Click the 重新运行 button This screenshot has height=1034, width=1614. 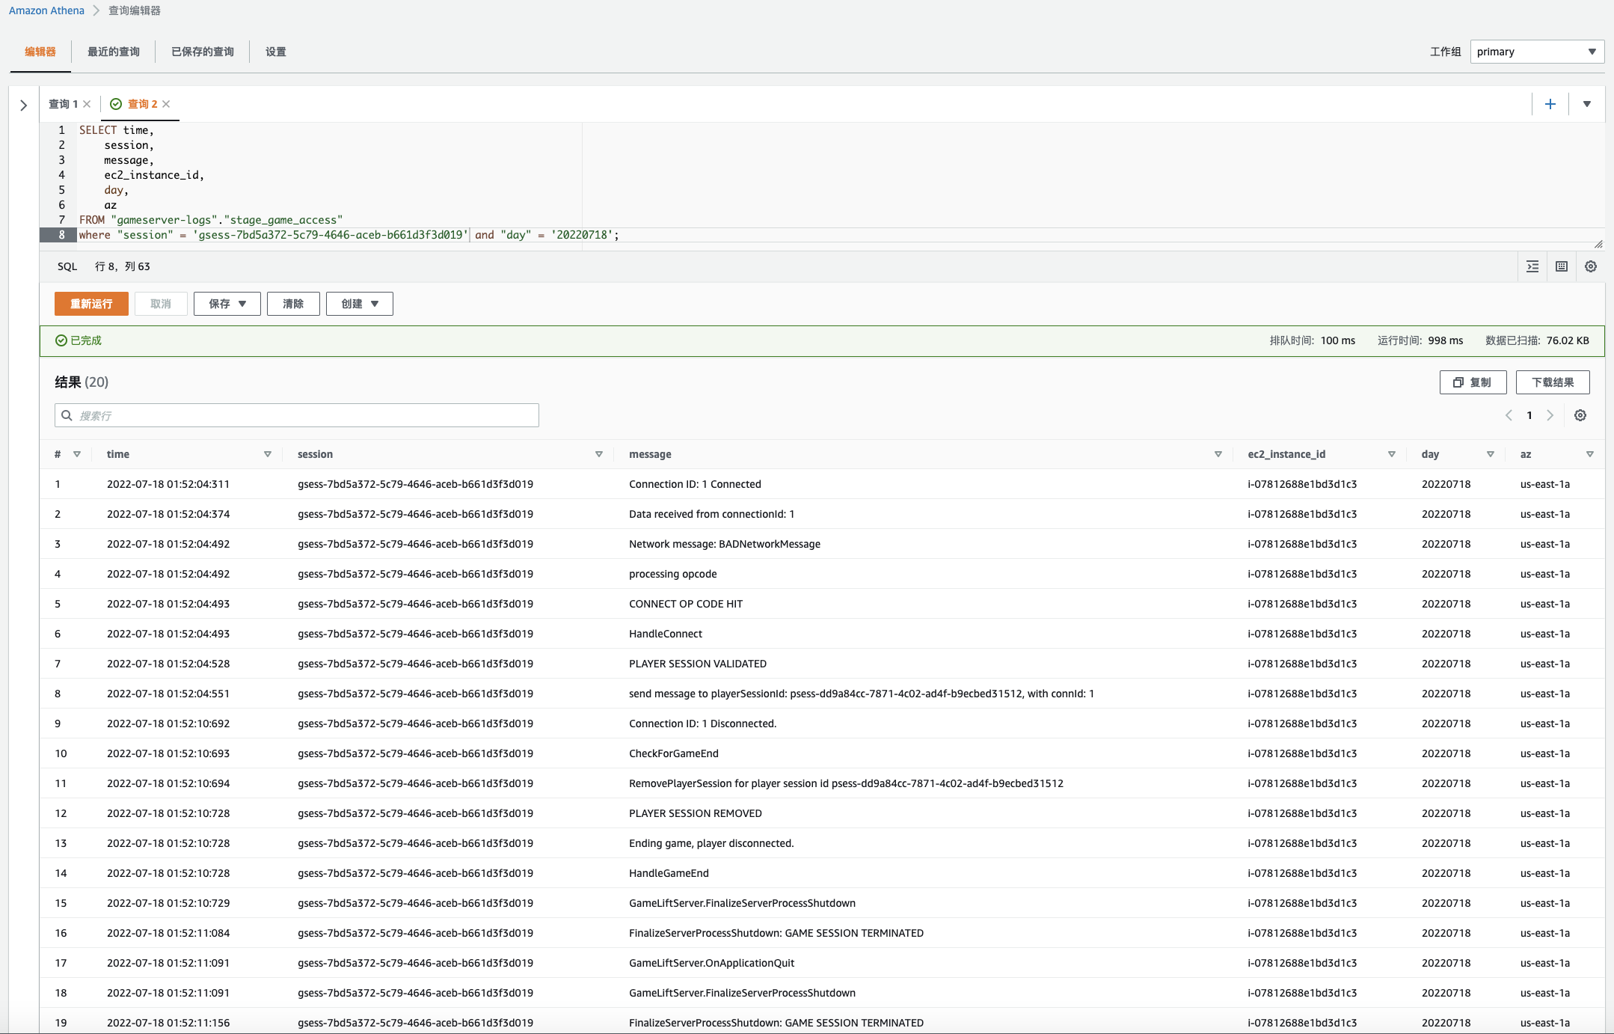point(91,304)
